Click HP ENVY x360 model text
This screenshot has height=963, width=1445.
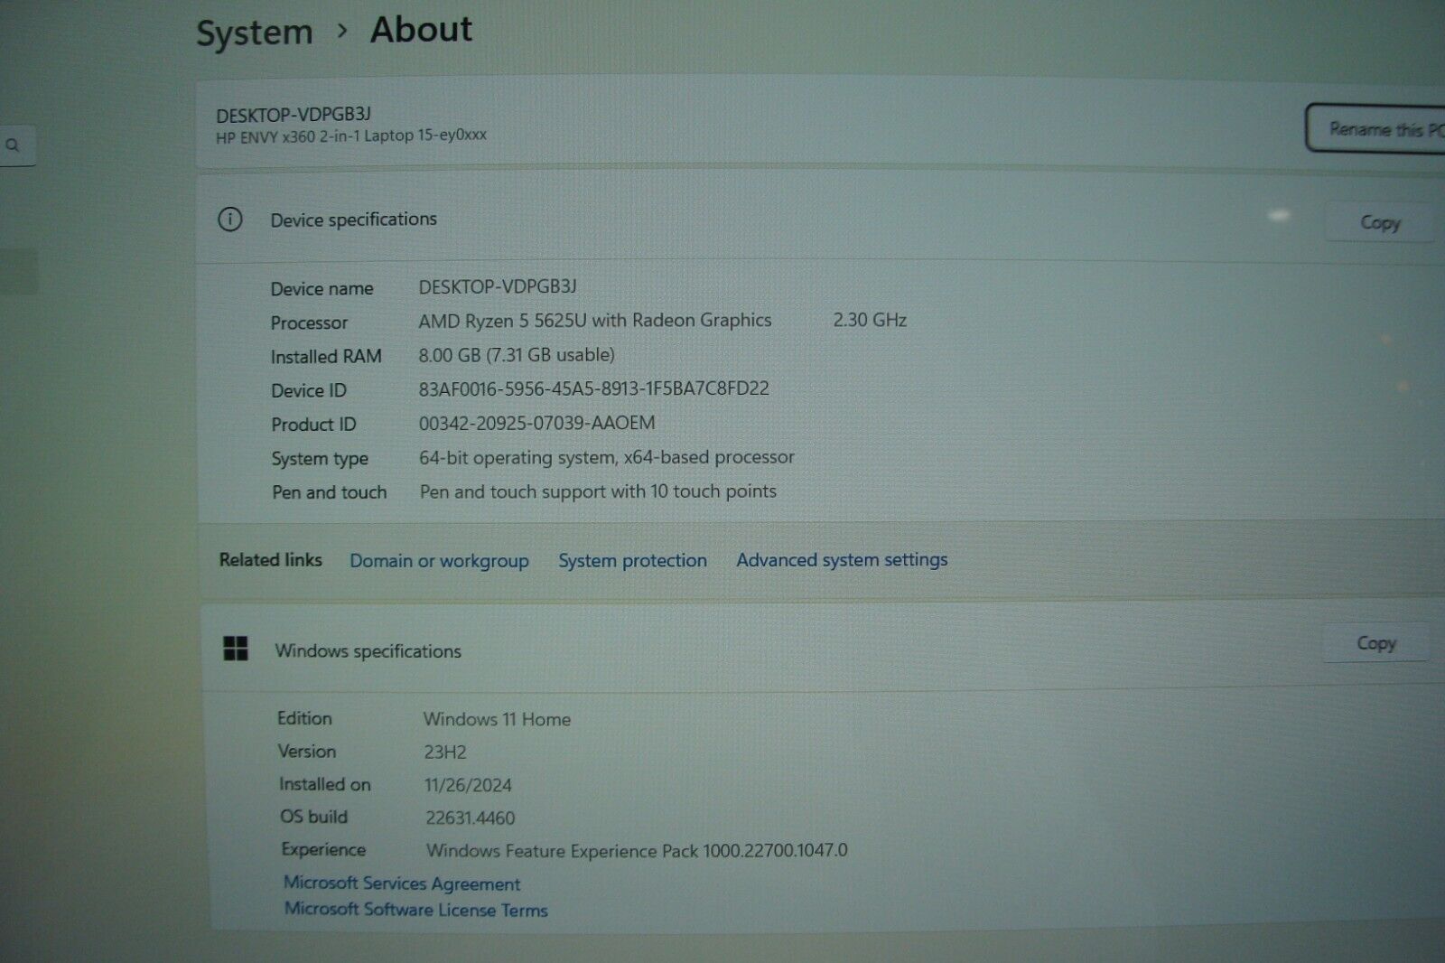[351, 136]
